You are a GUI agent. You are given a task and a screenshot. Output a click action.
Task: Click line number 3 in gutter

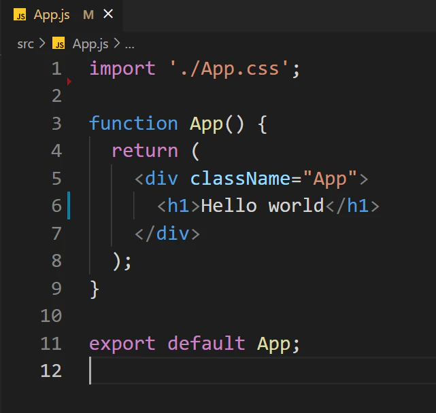56,124
